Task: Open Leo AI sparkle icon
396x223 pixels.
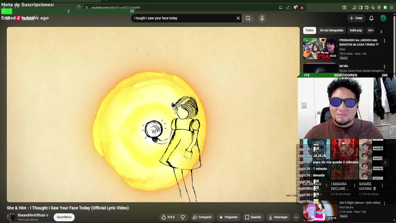Action: (x=373, y=7)
